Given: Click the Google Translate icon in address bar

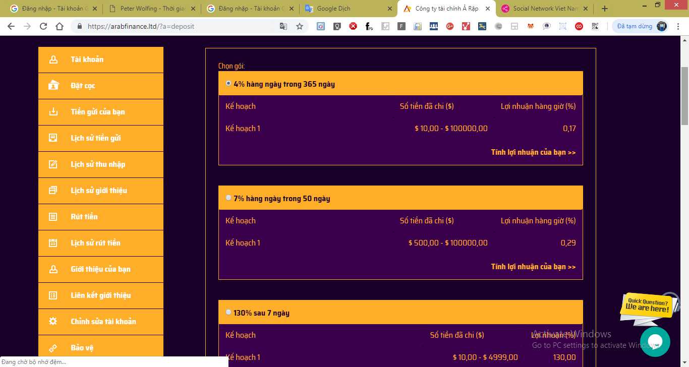Looking at the screenshot, I should pos(283,26).
